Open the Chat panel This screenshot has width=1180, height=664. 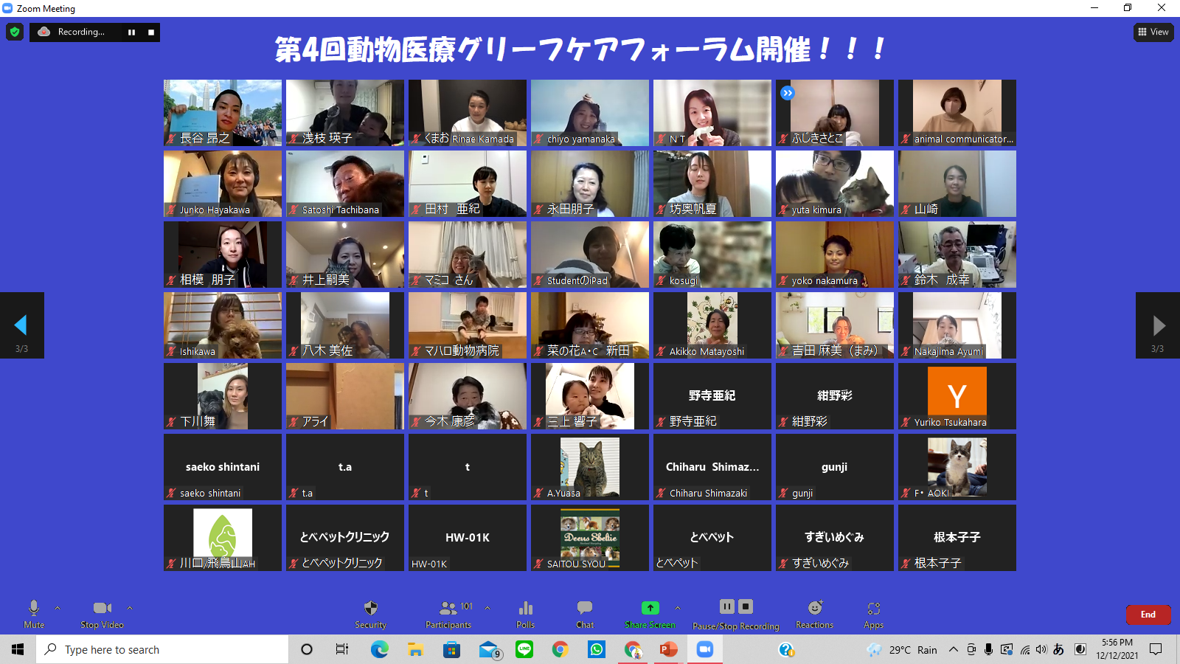coord(585,613)
